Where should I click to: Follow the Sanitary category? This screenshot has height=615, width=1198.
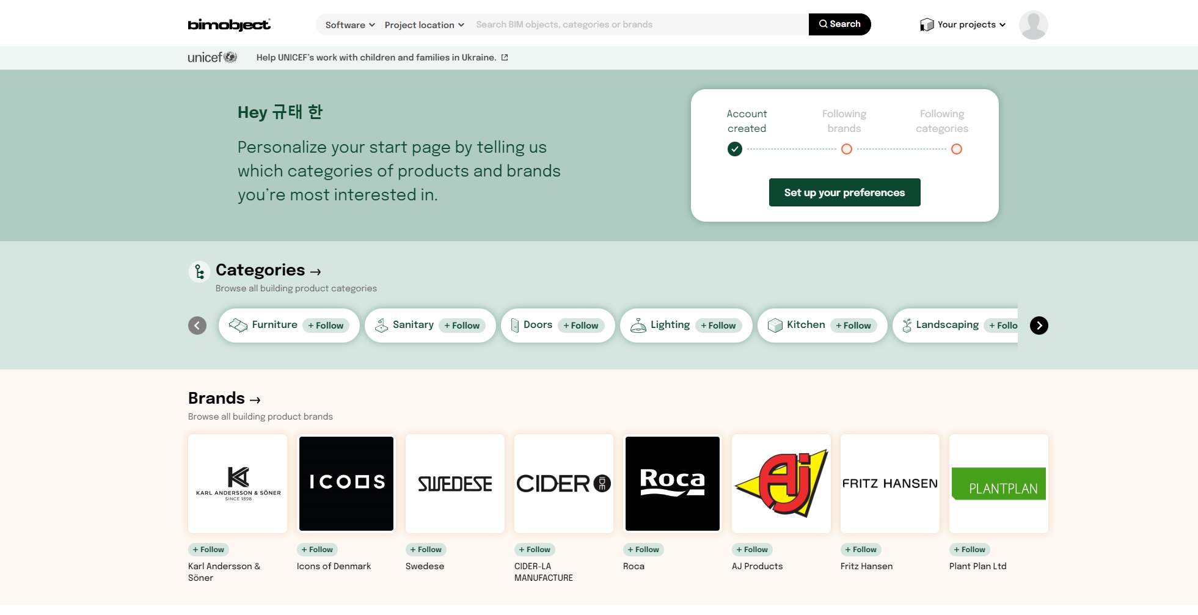462,326
